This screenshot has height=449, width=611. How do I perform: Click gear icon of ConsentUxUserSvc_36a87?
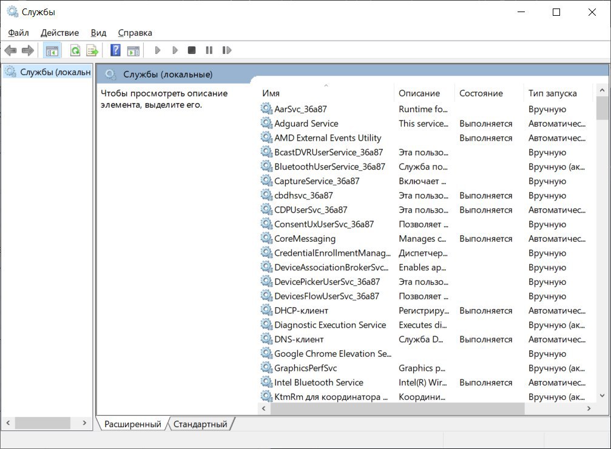(266, 224)
